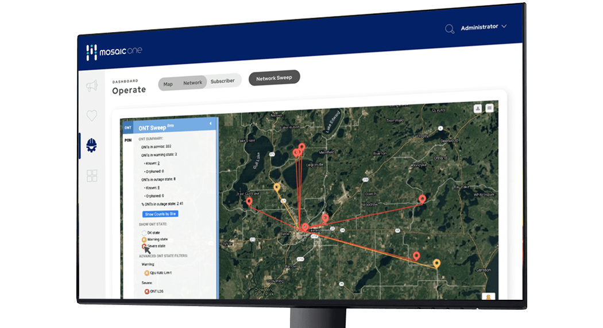
Task: Toggle the ONT LOS severe filter
Action: 146,292
